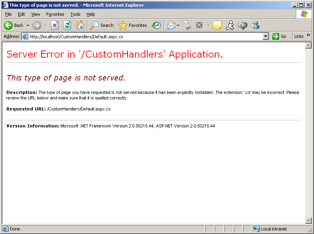
Task: Click the yellow note toolbar icon
Action: 217,25
